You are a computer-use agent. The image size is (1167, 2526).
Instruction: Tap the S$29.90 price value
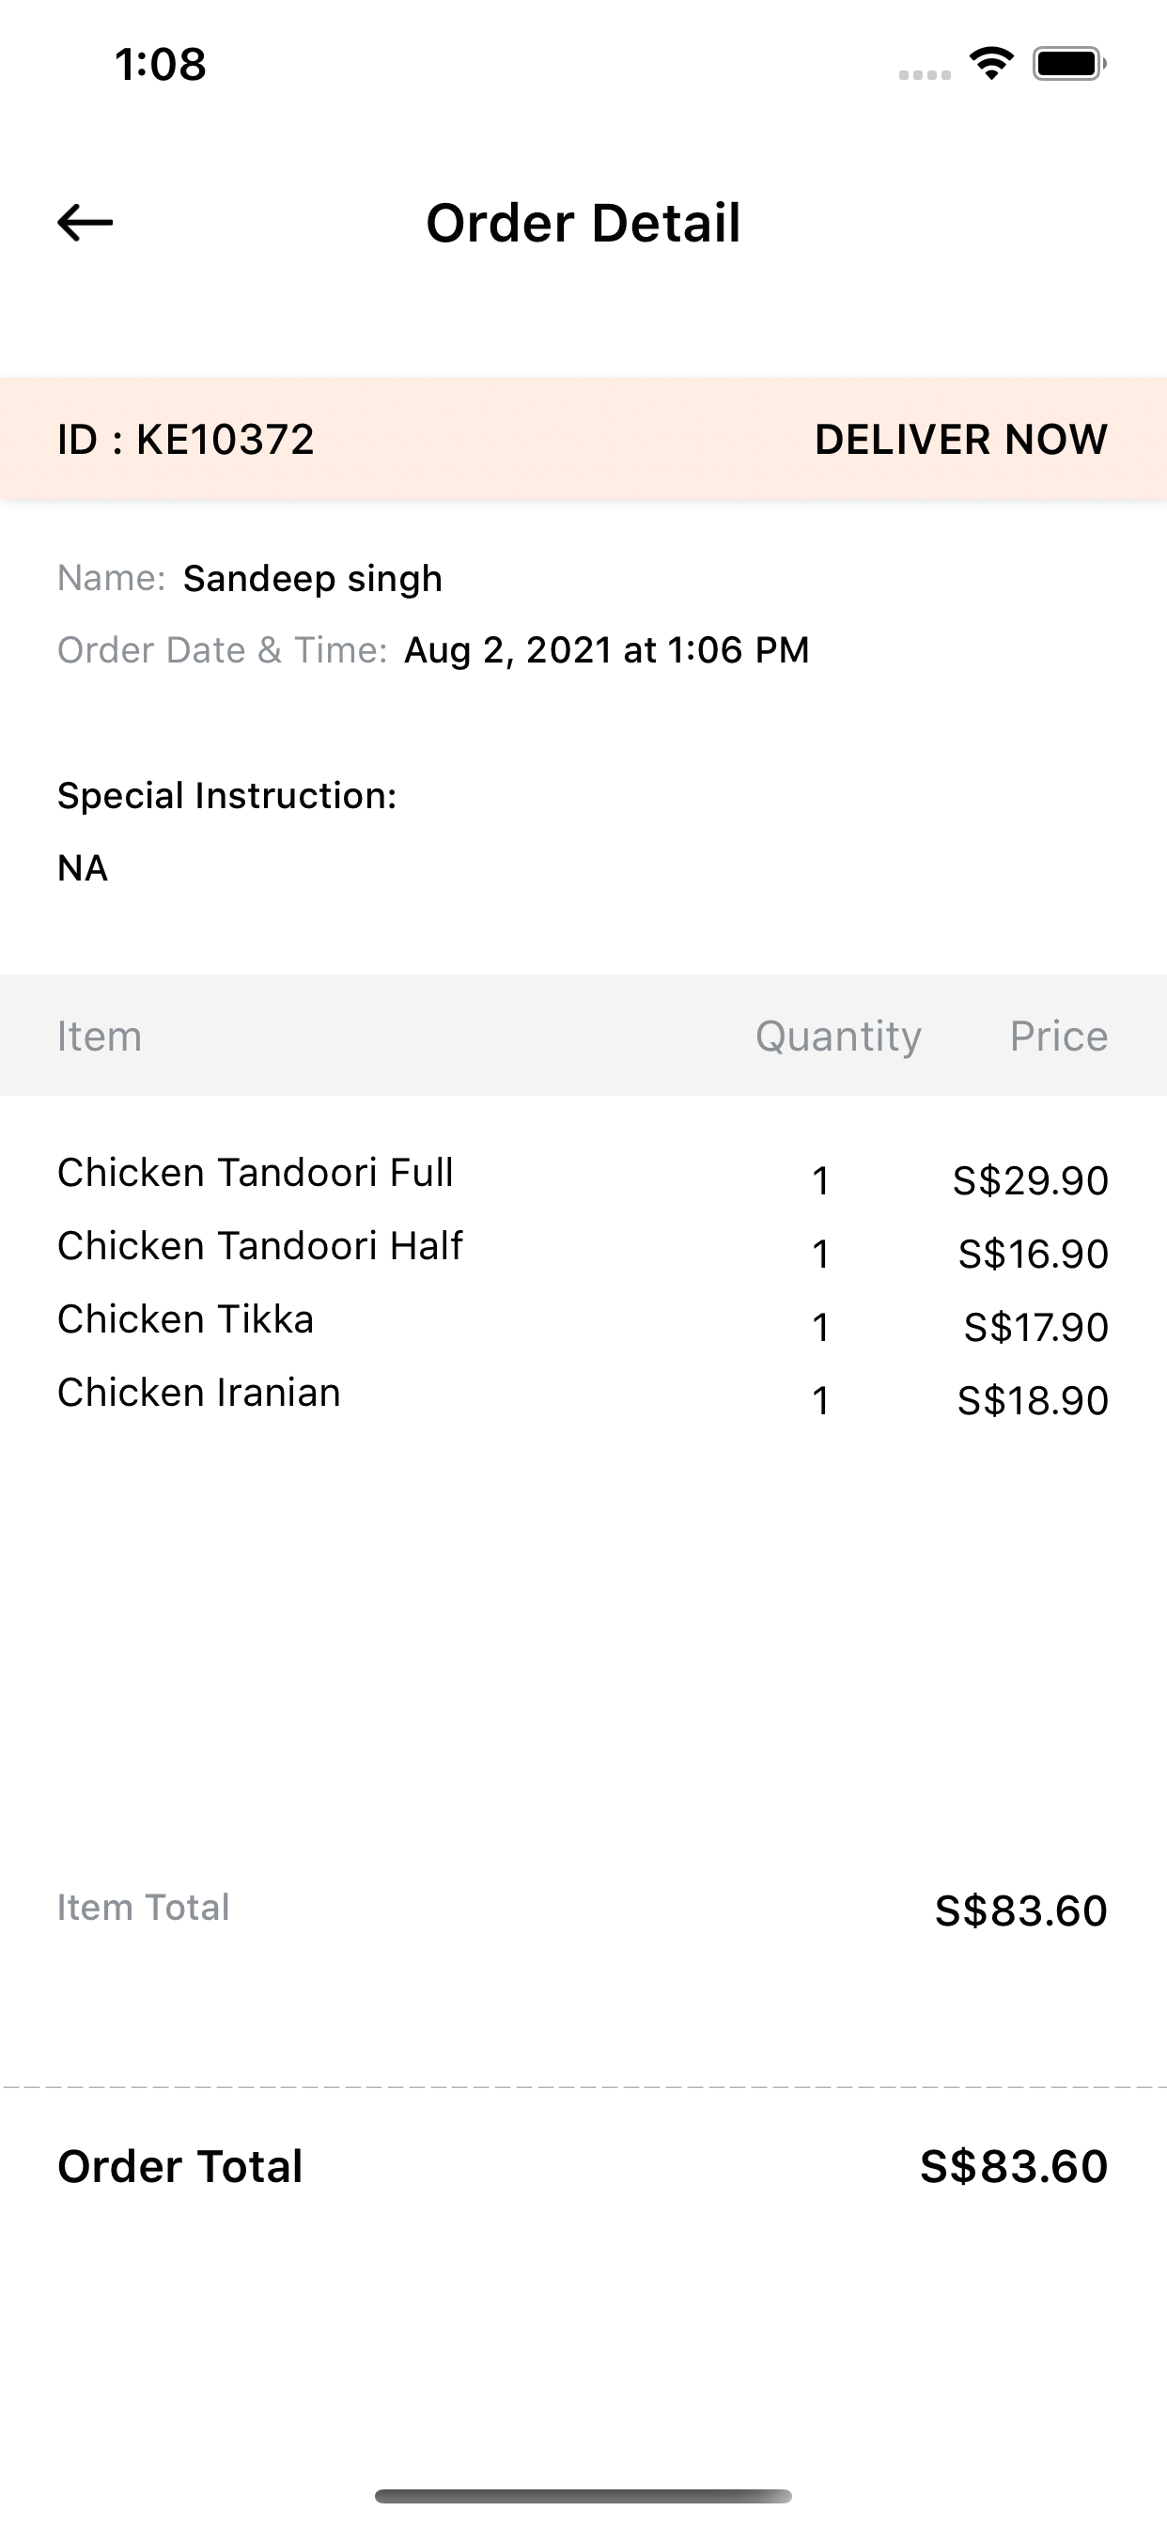(1031, 1180)
